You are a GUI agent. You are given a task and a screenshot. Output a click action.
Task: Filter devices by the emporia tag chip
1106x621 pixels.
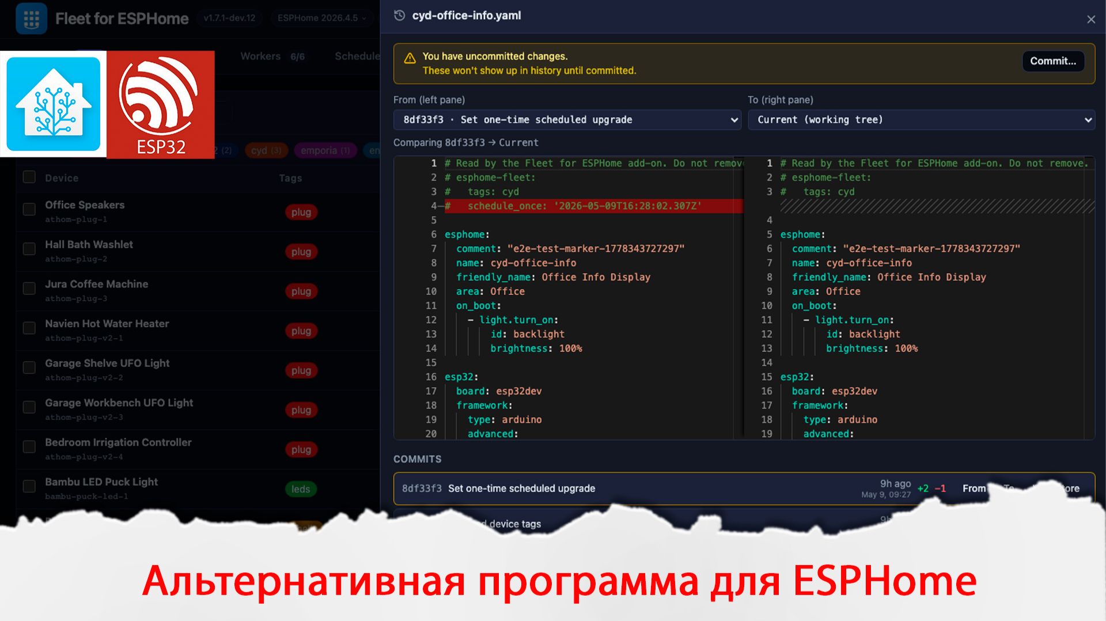(x=325, y=150)
